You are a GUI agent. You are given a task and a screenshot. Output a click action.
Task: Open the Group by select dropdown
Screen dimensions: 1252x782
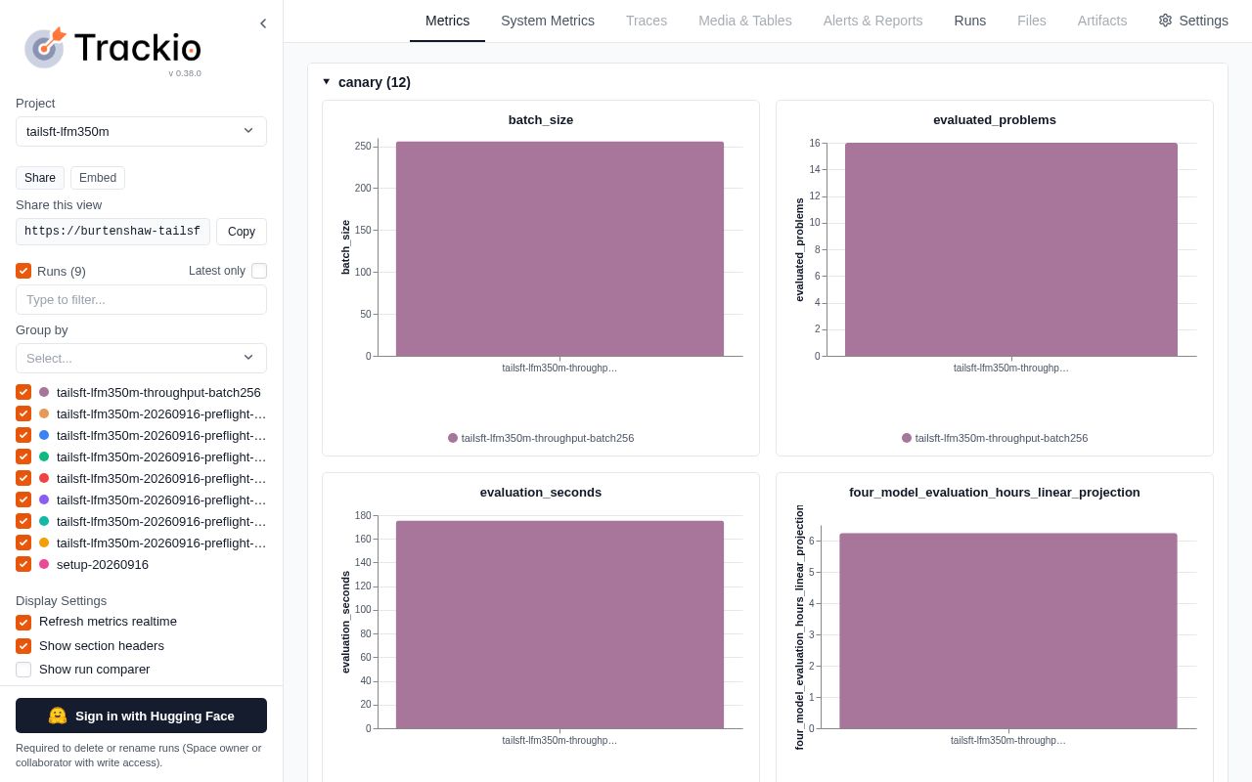[141, 358]
